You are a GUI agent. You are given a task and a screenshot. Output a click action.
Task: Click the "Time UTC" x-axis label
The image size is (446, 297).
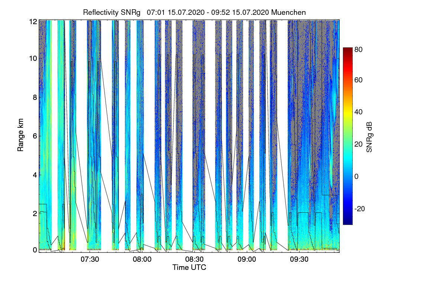pyautogui.click(x=189, y=267)
